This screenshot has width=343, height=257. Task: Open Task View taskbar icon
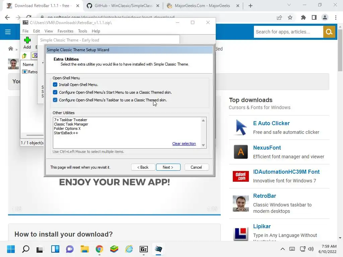coord(40,249)
